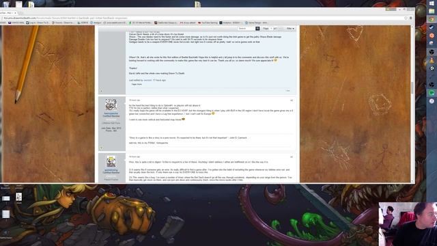The width and height of the screenshot is (437, 246).
Task: Open the Windows Start button in taskbar
Action: coord(432,3)
